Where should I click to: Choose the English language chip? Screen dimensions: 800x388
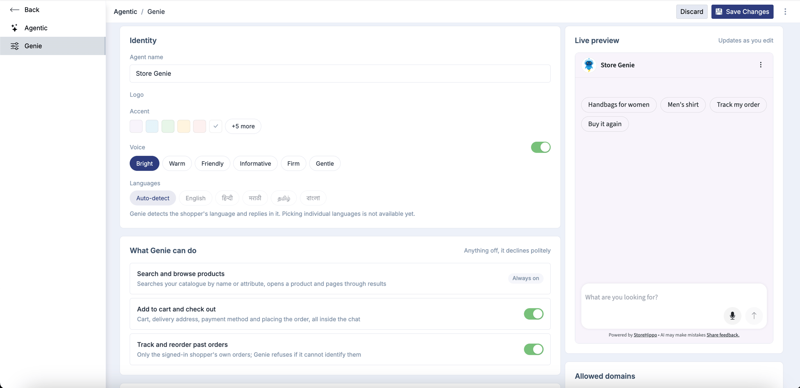(x=195, y=198)
